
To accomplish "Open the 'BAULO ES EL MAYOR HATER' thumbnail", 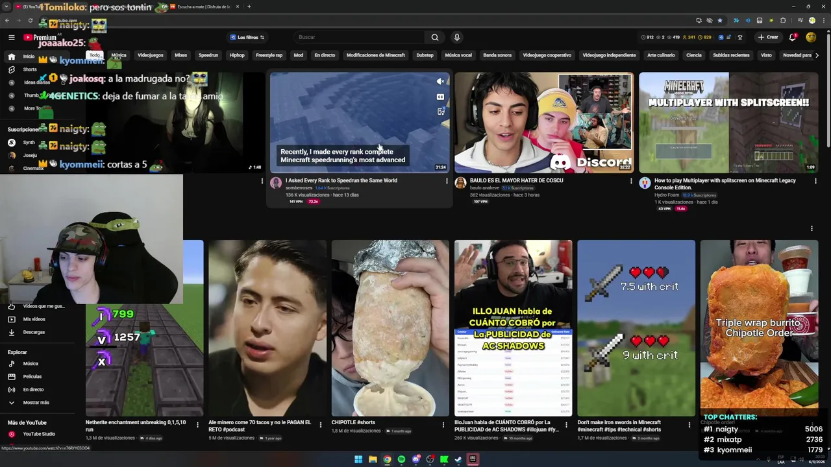I will click(544, 123).
